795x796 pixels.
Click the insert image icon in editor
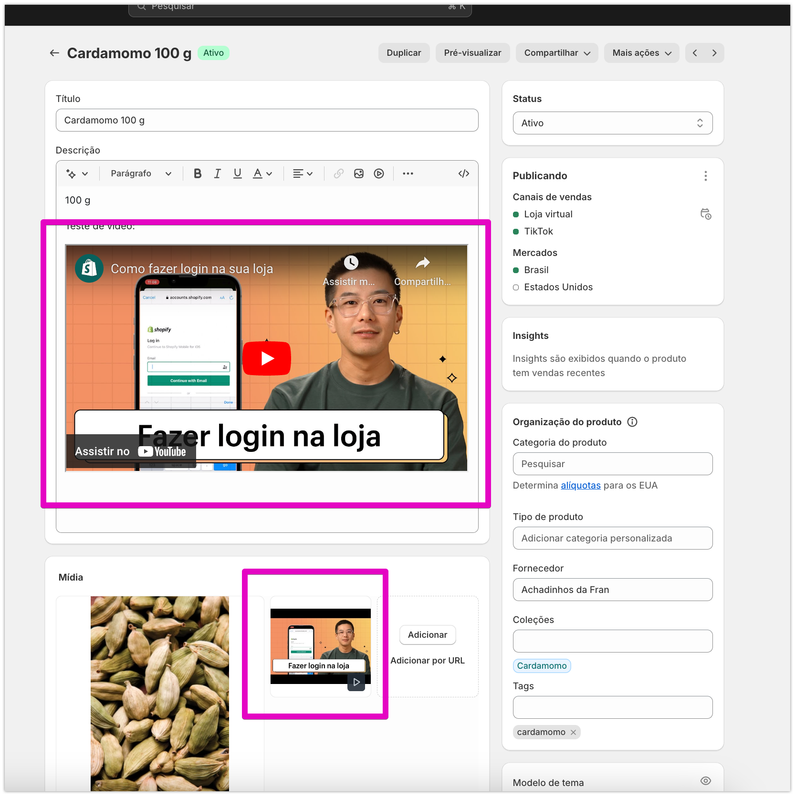[359, 173]
